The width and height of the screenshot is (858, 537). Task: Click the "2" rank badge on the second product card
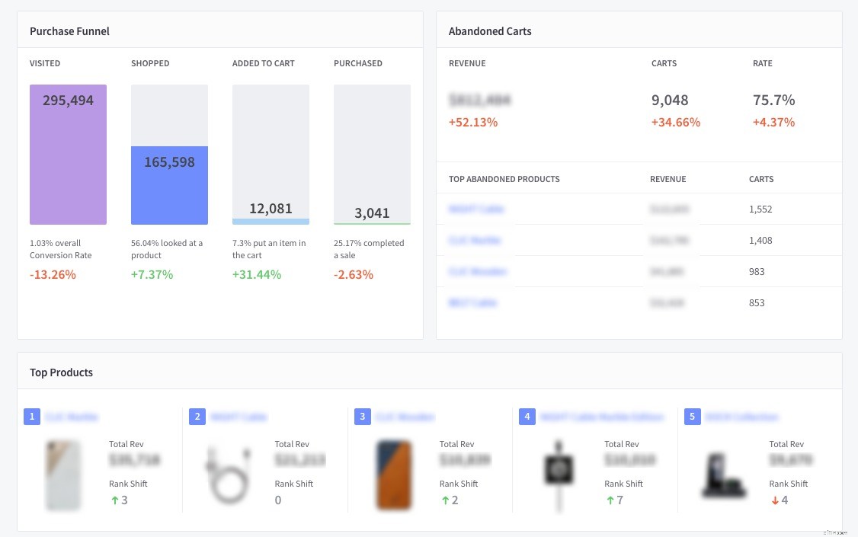click(197, 417)
